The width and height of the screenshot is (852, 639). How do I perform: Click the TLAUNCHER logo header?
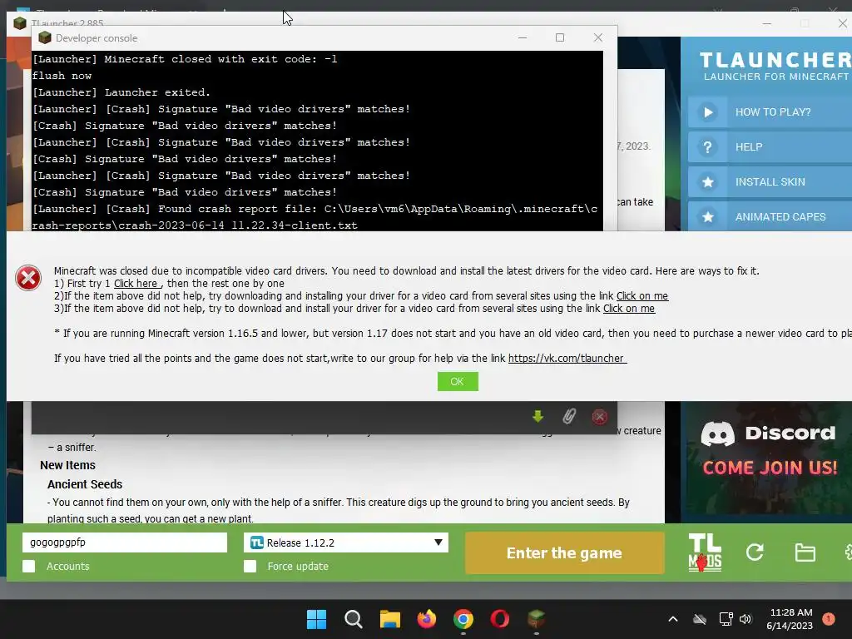click(775, 66)
